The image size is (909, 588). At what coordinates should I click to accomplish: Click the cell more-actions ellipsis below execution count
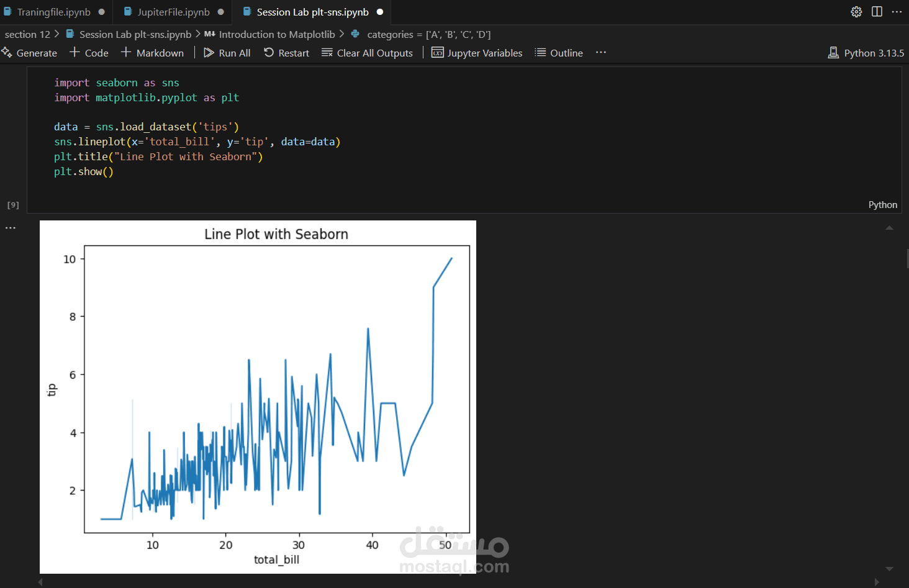pyautogui.click(x=10, y=227)
